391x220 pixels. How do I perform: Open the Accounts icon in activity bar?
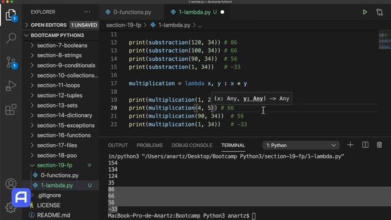11,184
